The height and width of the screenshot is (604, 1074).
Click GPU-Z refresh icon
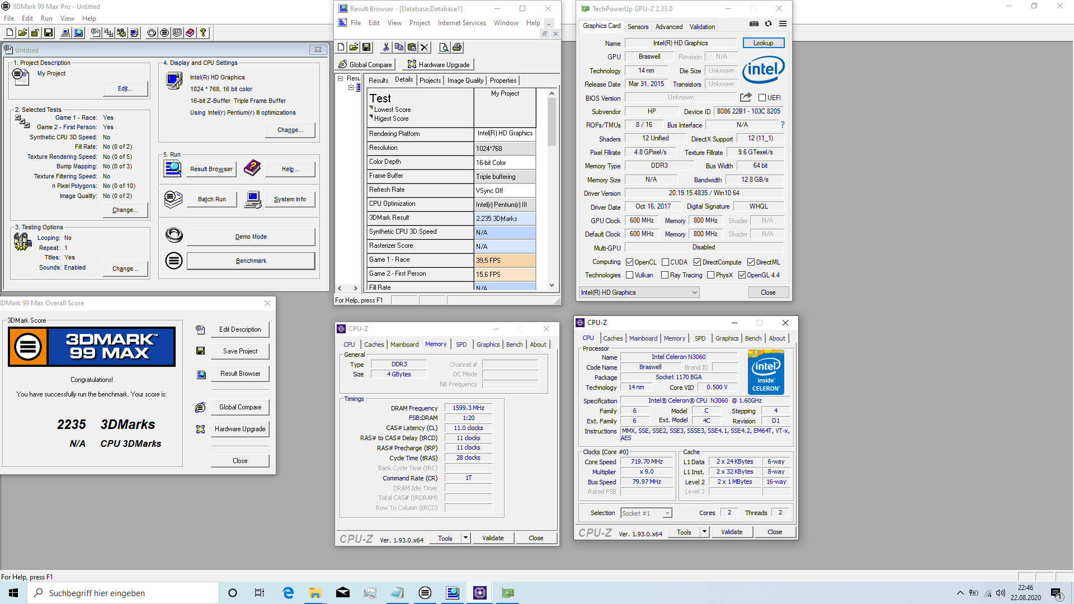click(x=768, y=24)
